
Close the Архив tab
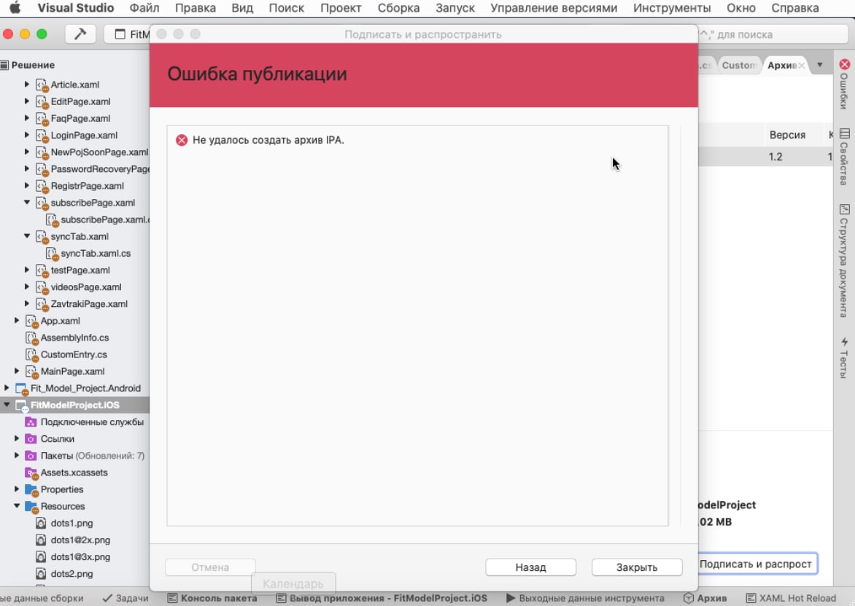(x=802, y=66)
